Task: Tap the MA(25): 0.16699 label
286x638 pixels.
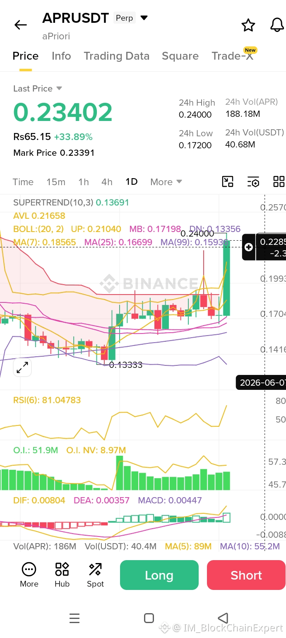Action: coord(118,242)
